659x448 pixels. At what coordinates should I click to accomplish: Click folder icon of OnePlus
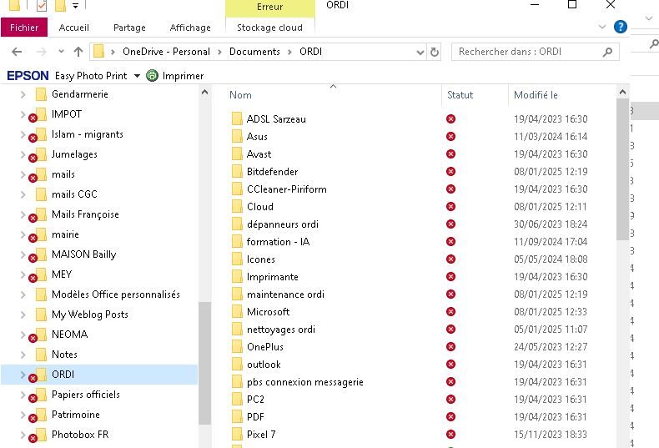(237, 347)
